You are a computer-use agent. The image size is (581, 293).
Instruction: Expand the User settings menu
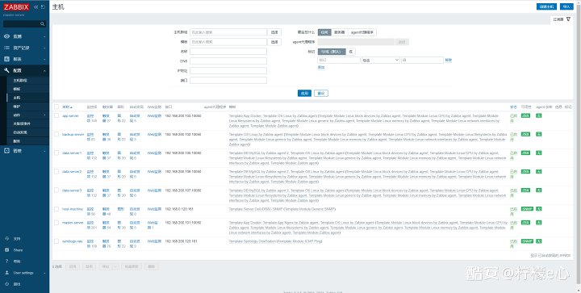point(24,273)
